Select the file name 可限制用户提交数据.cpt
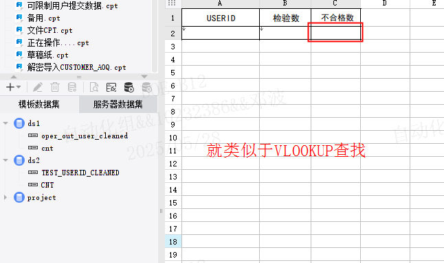 click(x=72, y=5)
